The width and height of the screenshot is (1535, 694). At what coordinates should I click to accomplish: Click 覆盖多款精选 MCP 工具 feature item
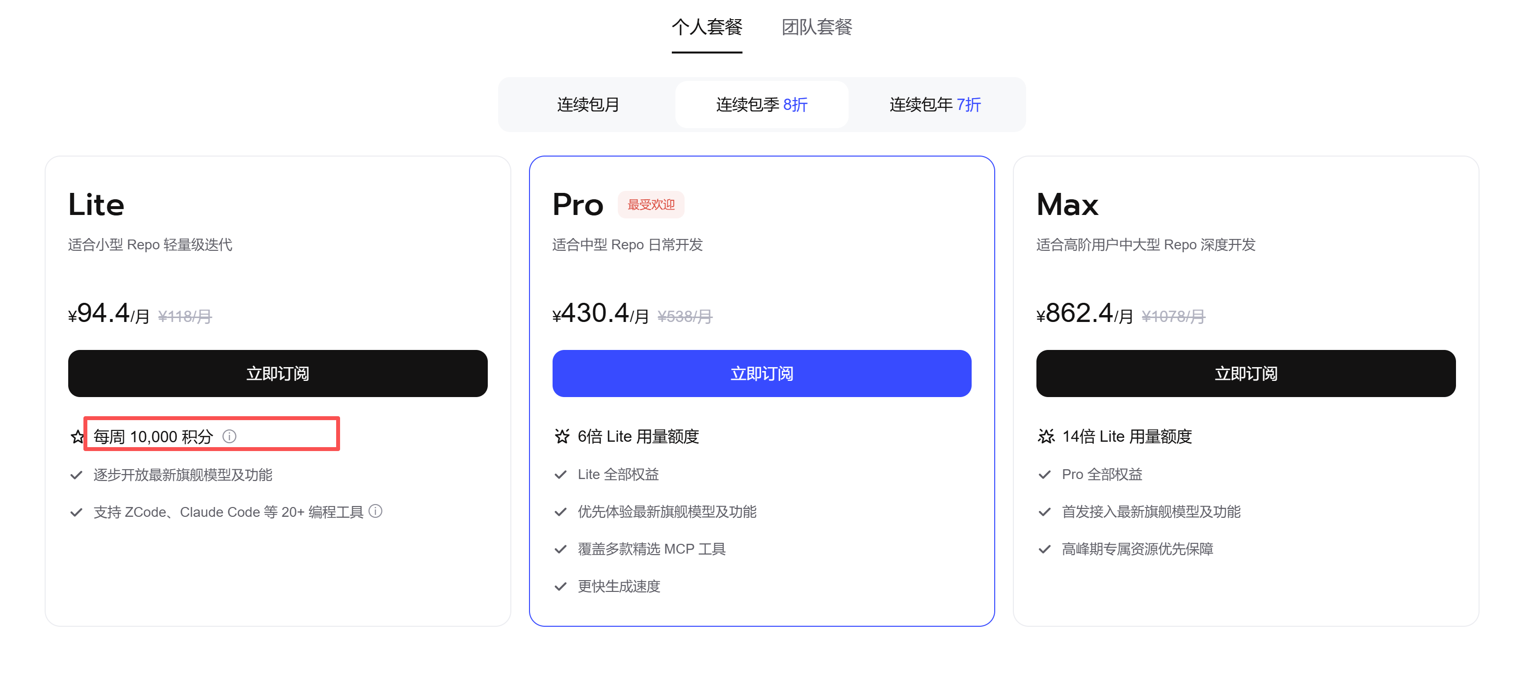click(651, 549)
